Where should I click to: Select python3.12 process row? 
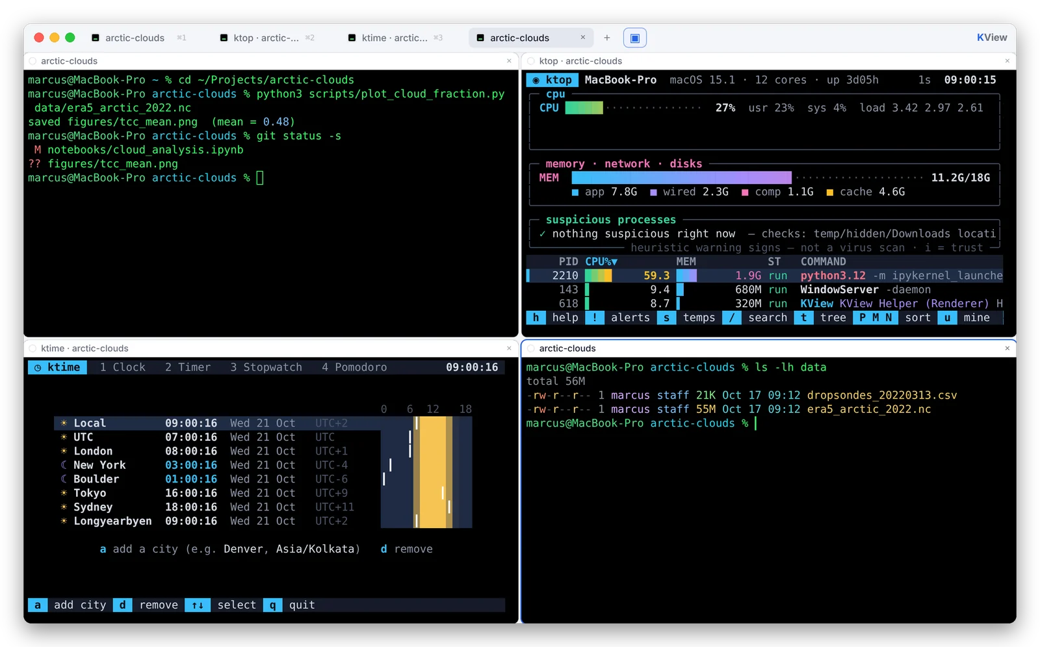(764, 276)
